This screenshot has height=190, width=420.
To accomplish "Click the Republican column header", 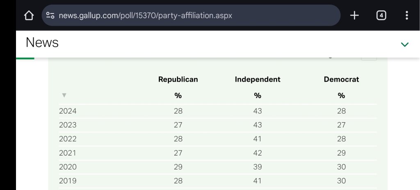I will (x=178, y=80).
